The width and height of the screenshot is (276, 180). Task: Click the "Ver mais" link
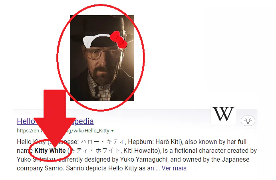coord(174,168)
